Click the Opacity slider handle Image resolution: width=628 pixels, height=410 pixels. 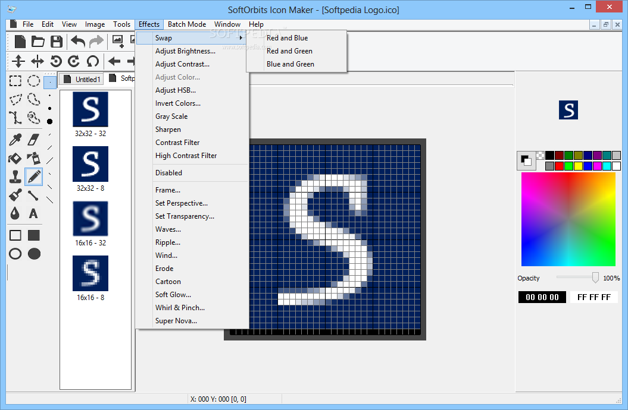(596, 277)
